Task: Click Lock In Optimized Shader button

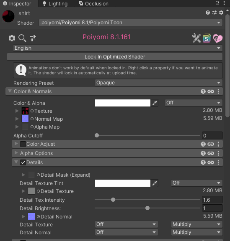Action: point(115,57)
